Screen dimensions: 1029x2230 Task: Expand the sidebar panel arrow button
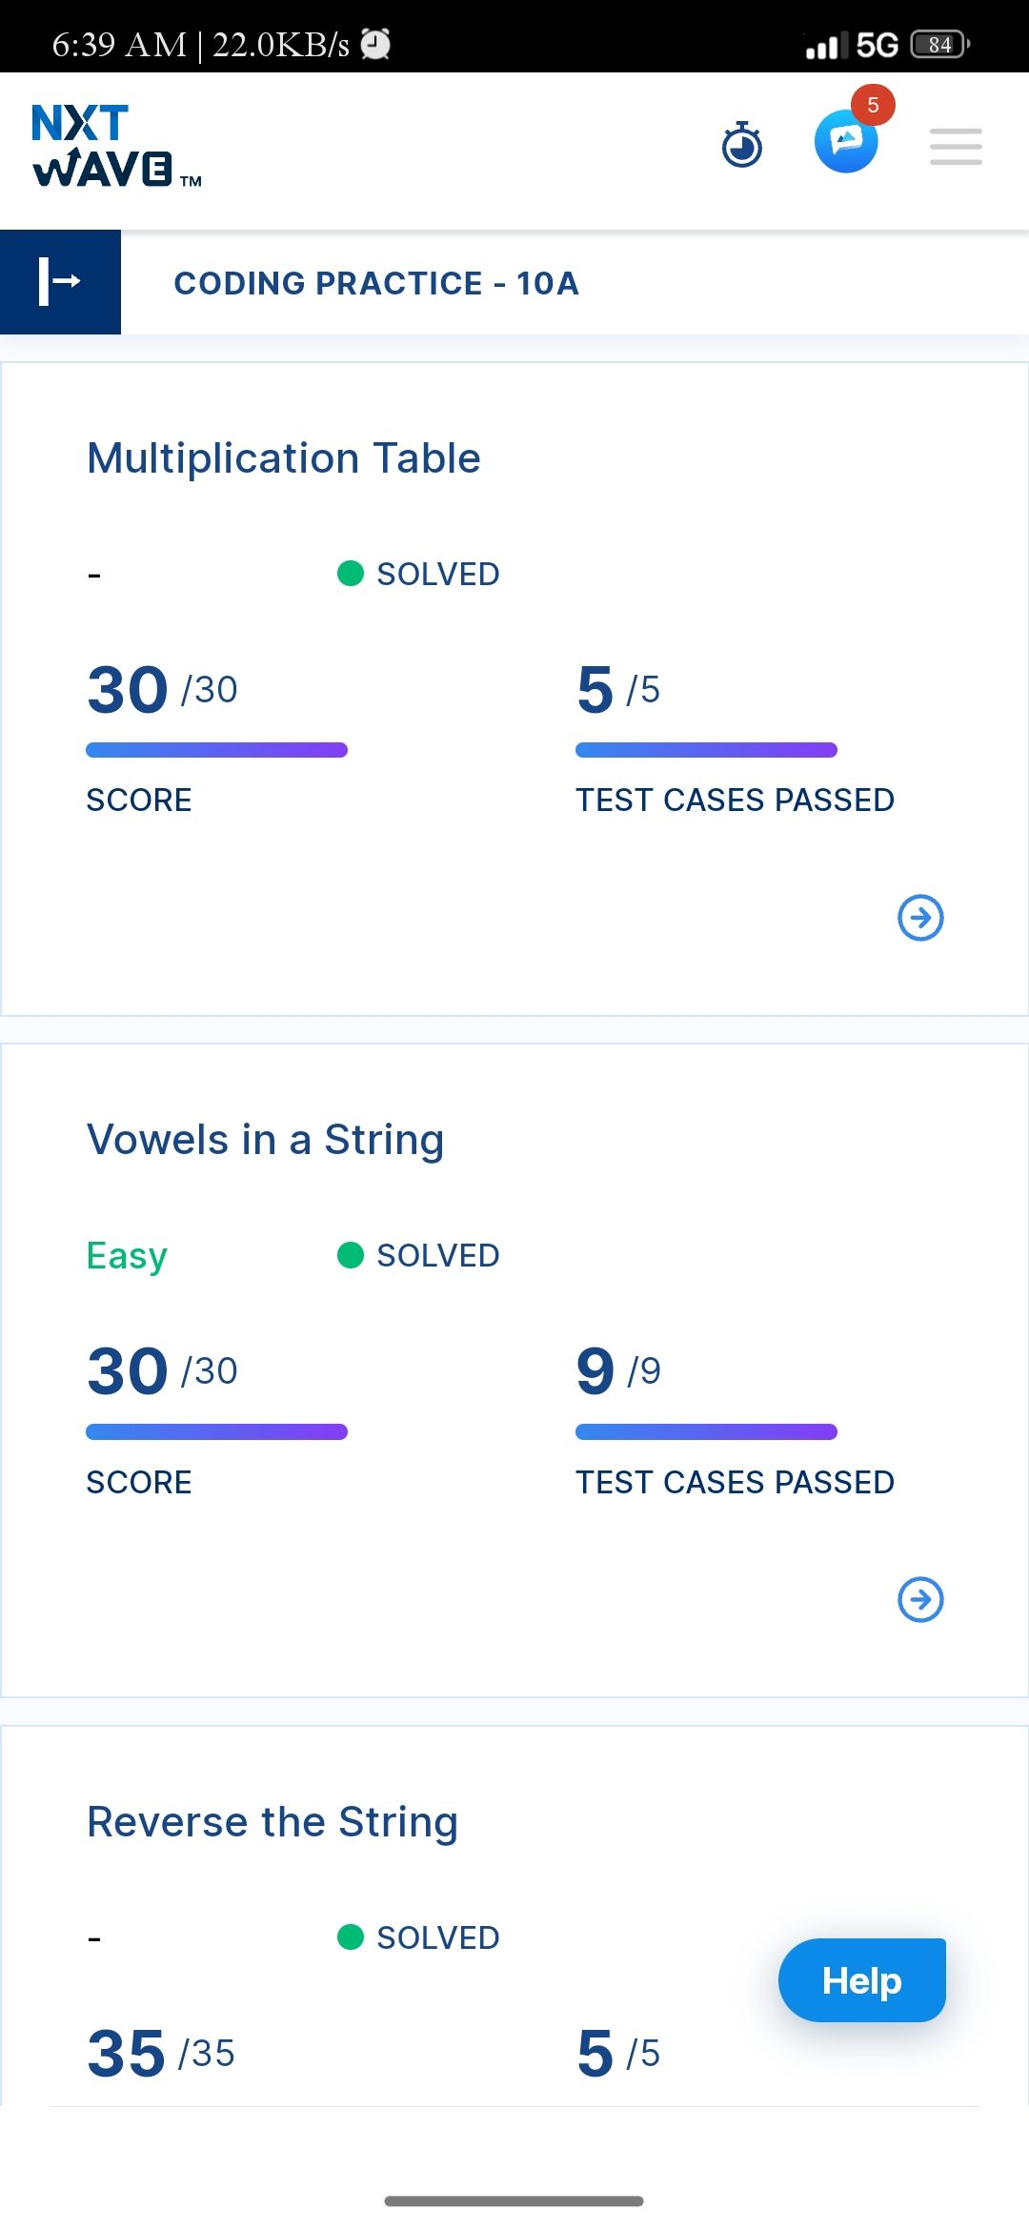click(60, 281)
